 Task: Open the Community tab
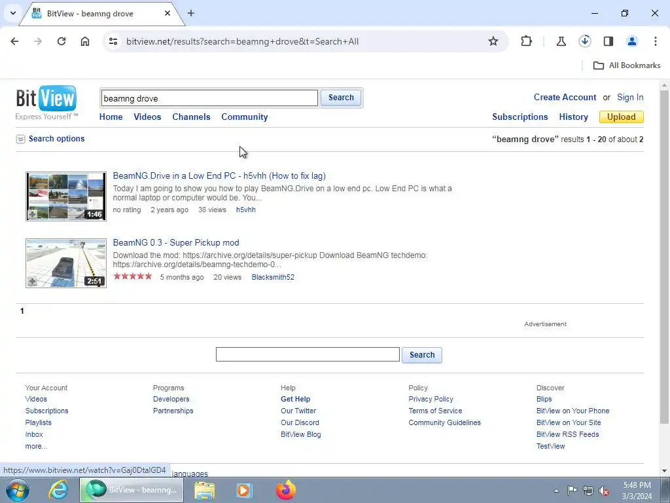245,117
